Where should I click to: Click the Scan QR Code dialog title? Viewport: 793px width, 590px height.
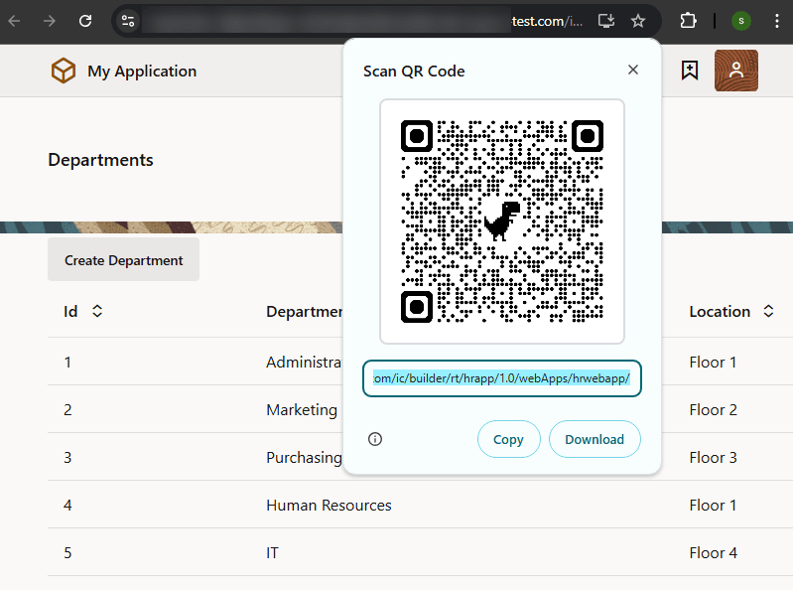pyautogui.click(x=414, y=71)
